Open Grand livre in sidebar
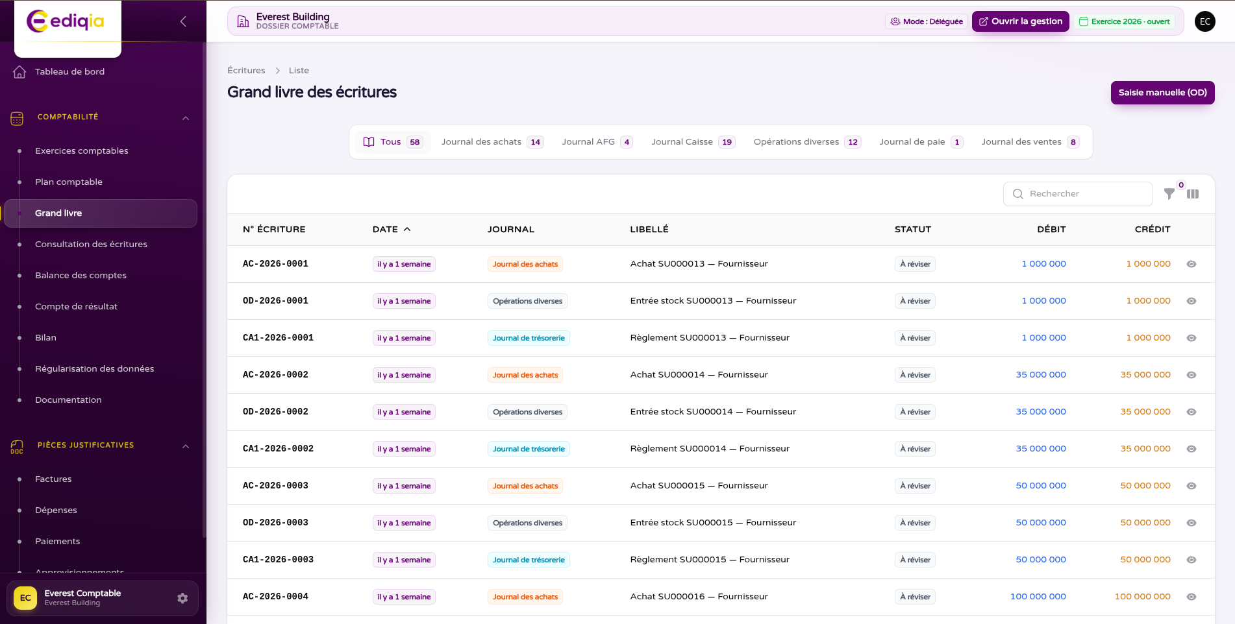1235x624 pixels. (101, 213)
